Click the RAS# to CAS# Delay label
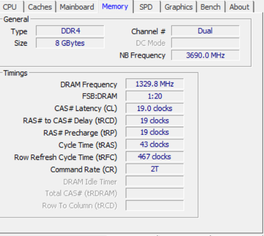 click(70, 121)
